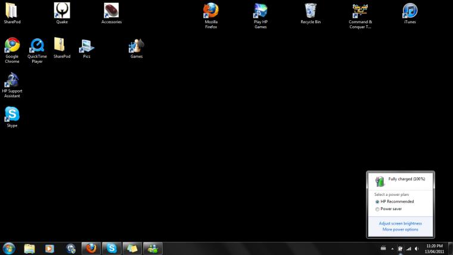The image size is (453, 255).
Task: Click the Show desktop button
Action: (451, 248)
